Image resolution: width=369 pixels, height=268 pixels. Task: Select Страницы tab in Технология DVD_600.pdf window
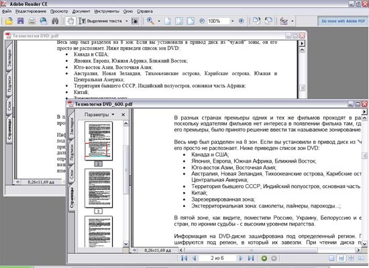coord(72,198)
